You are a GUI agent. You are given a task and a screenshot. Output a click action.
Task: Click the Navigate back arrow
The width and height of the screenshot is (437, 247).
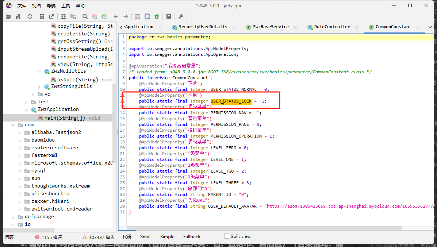click(x=116, y=16)
